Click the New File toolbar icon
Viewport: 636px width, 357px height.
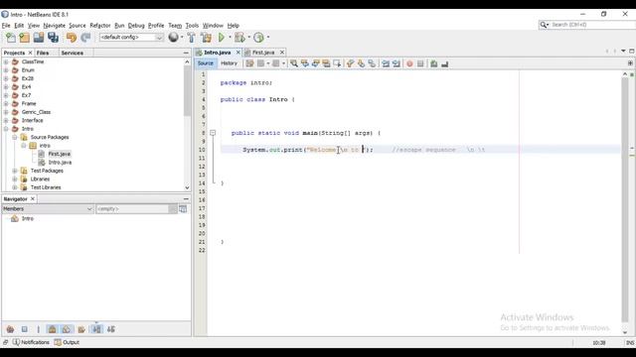pyautogui.click(x=11, y=38)
